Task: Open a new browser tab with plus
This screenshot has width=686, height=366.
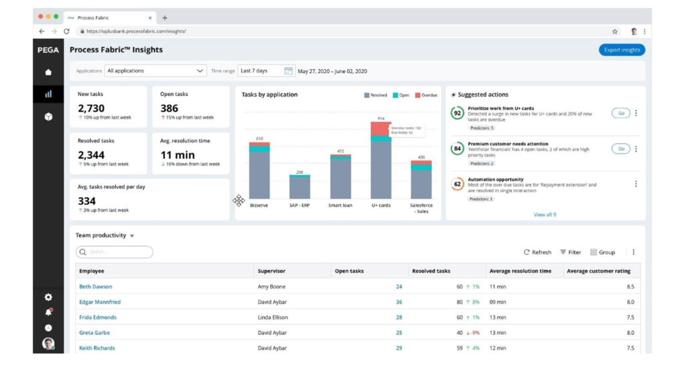Action: pyautogui.click(x=165, y=18)
